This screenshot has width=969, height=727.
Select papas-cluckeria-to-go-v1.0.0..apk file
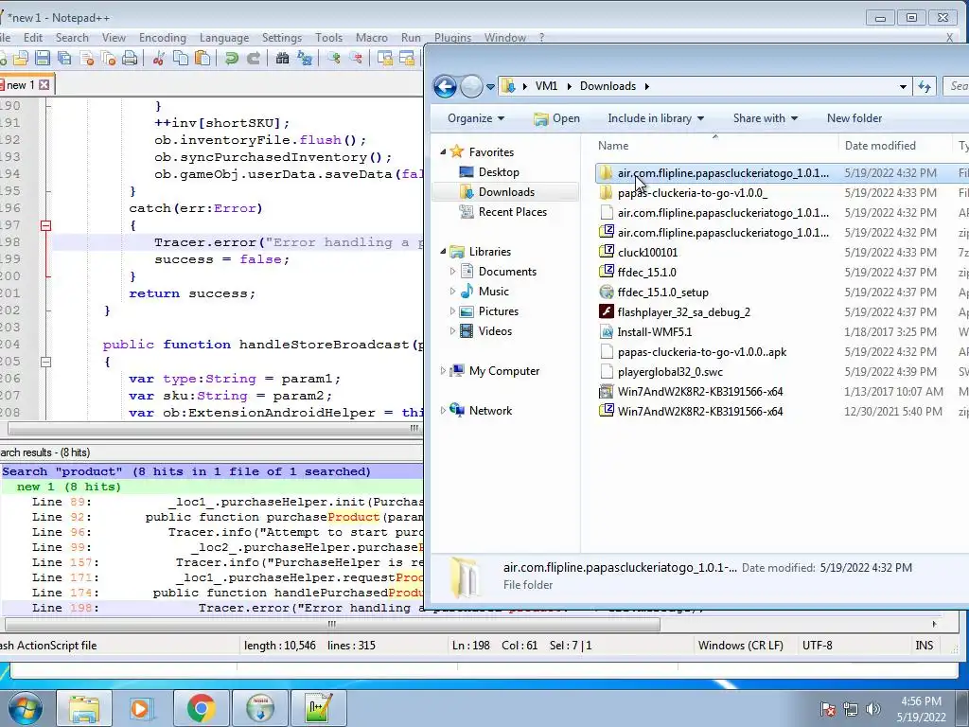click(702, 352)
